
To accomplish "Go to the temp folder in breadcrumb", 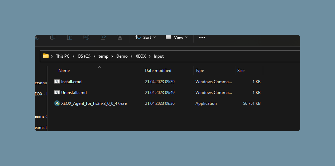I will coord(103,56).
